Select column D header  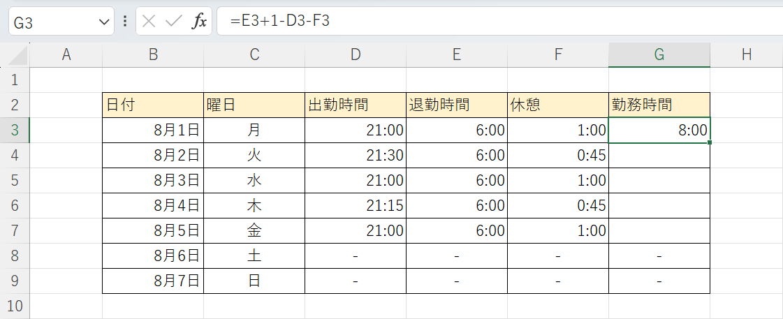coord(356,55)
